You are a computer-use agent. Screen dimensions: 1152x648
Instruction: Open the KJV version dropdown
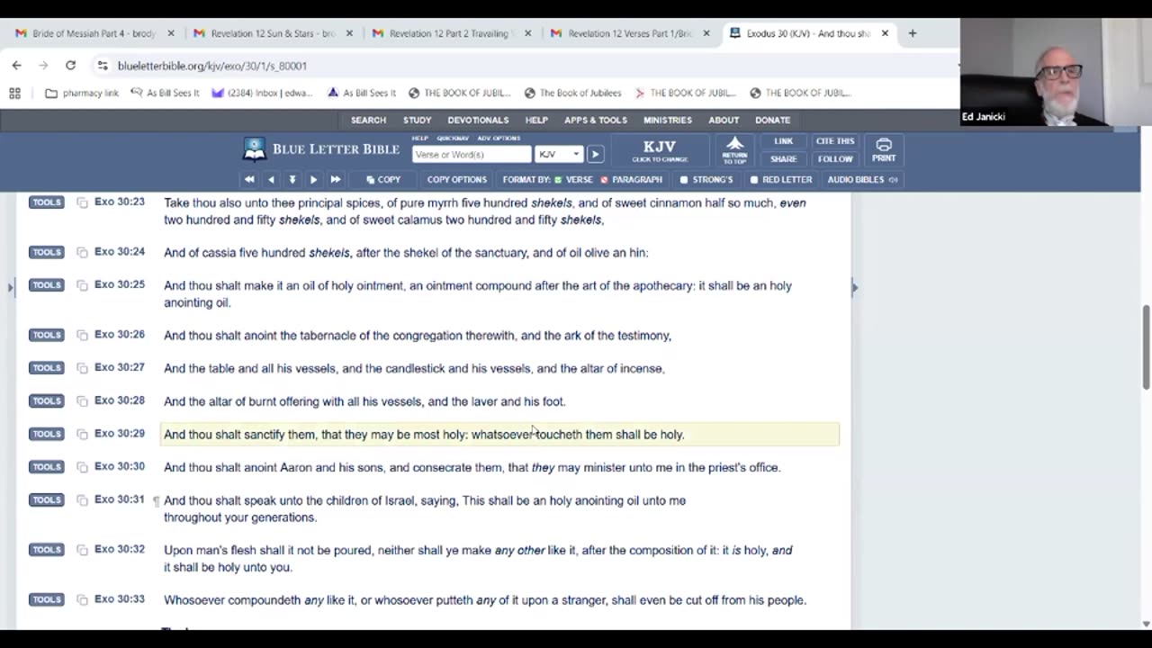click(x=558, y=154)
